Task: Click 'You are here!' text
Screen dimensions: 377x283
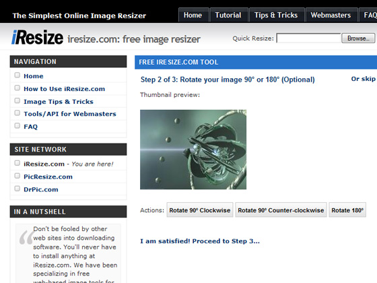Action: pos(93,164)
